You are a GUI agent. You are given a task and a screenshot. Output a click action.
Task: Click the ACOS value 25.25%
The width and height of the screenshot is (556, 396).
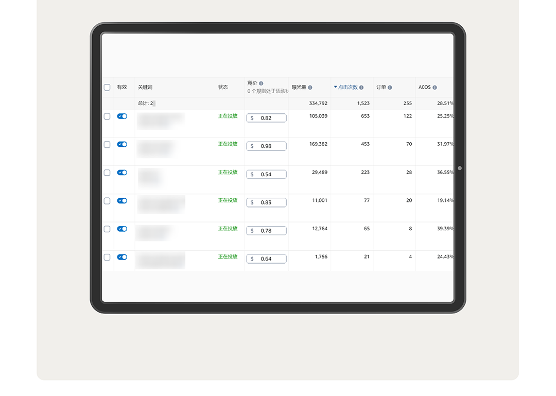[445, 116]
